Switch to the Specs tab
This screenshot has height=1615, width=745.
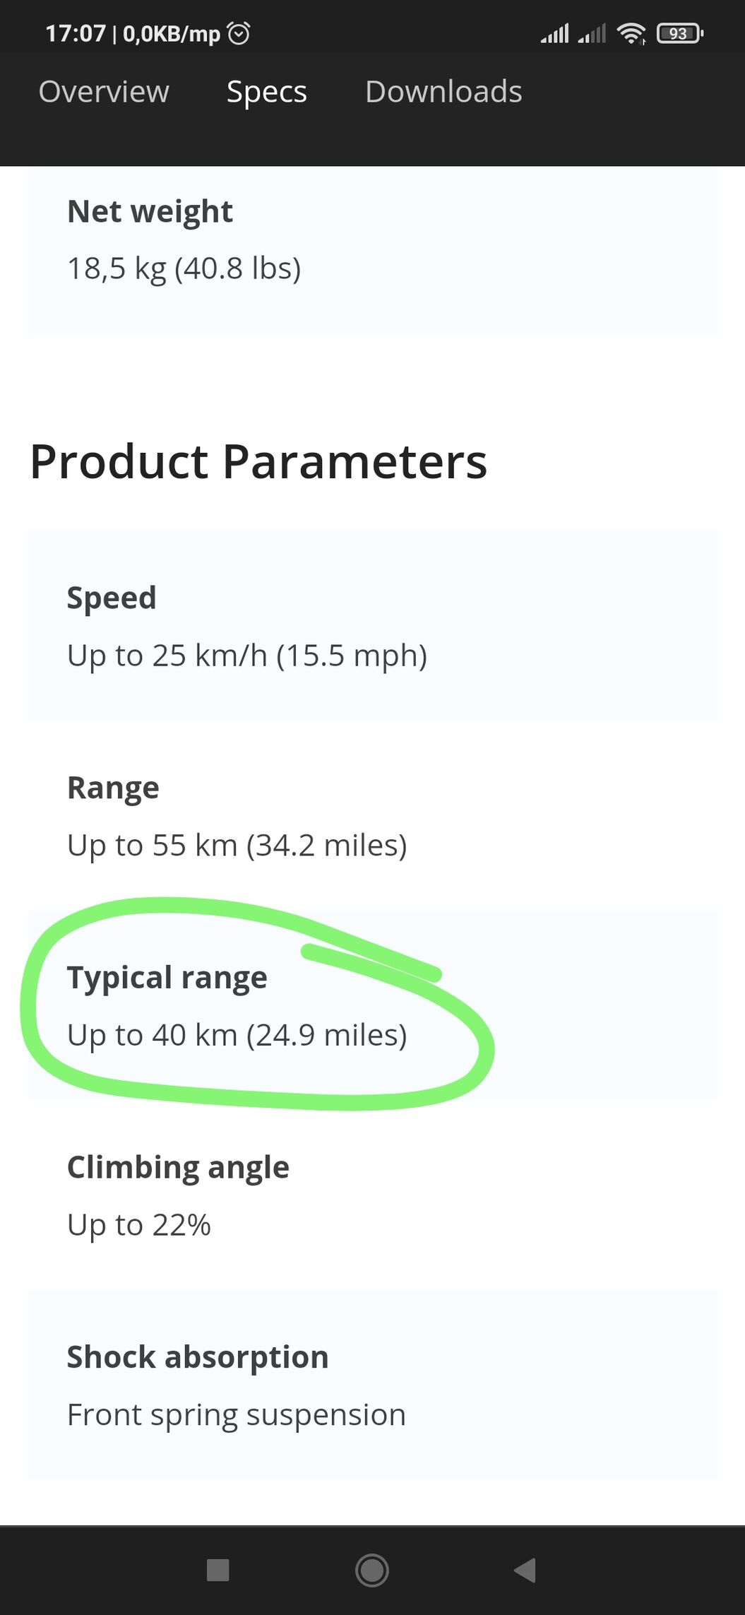pos(267,93)
